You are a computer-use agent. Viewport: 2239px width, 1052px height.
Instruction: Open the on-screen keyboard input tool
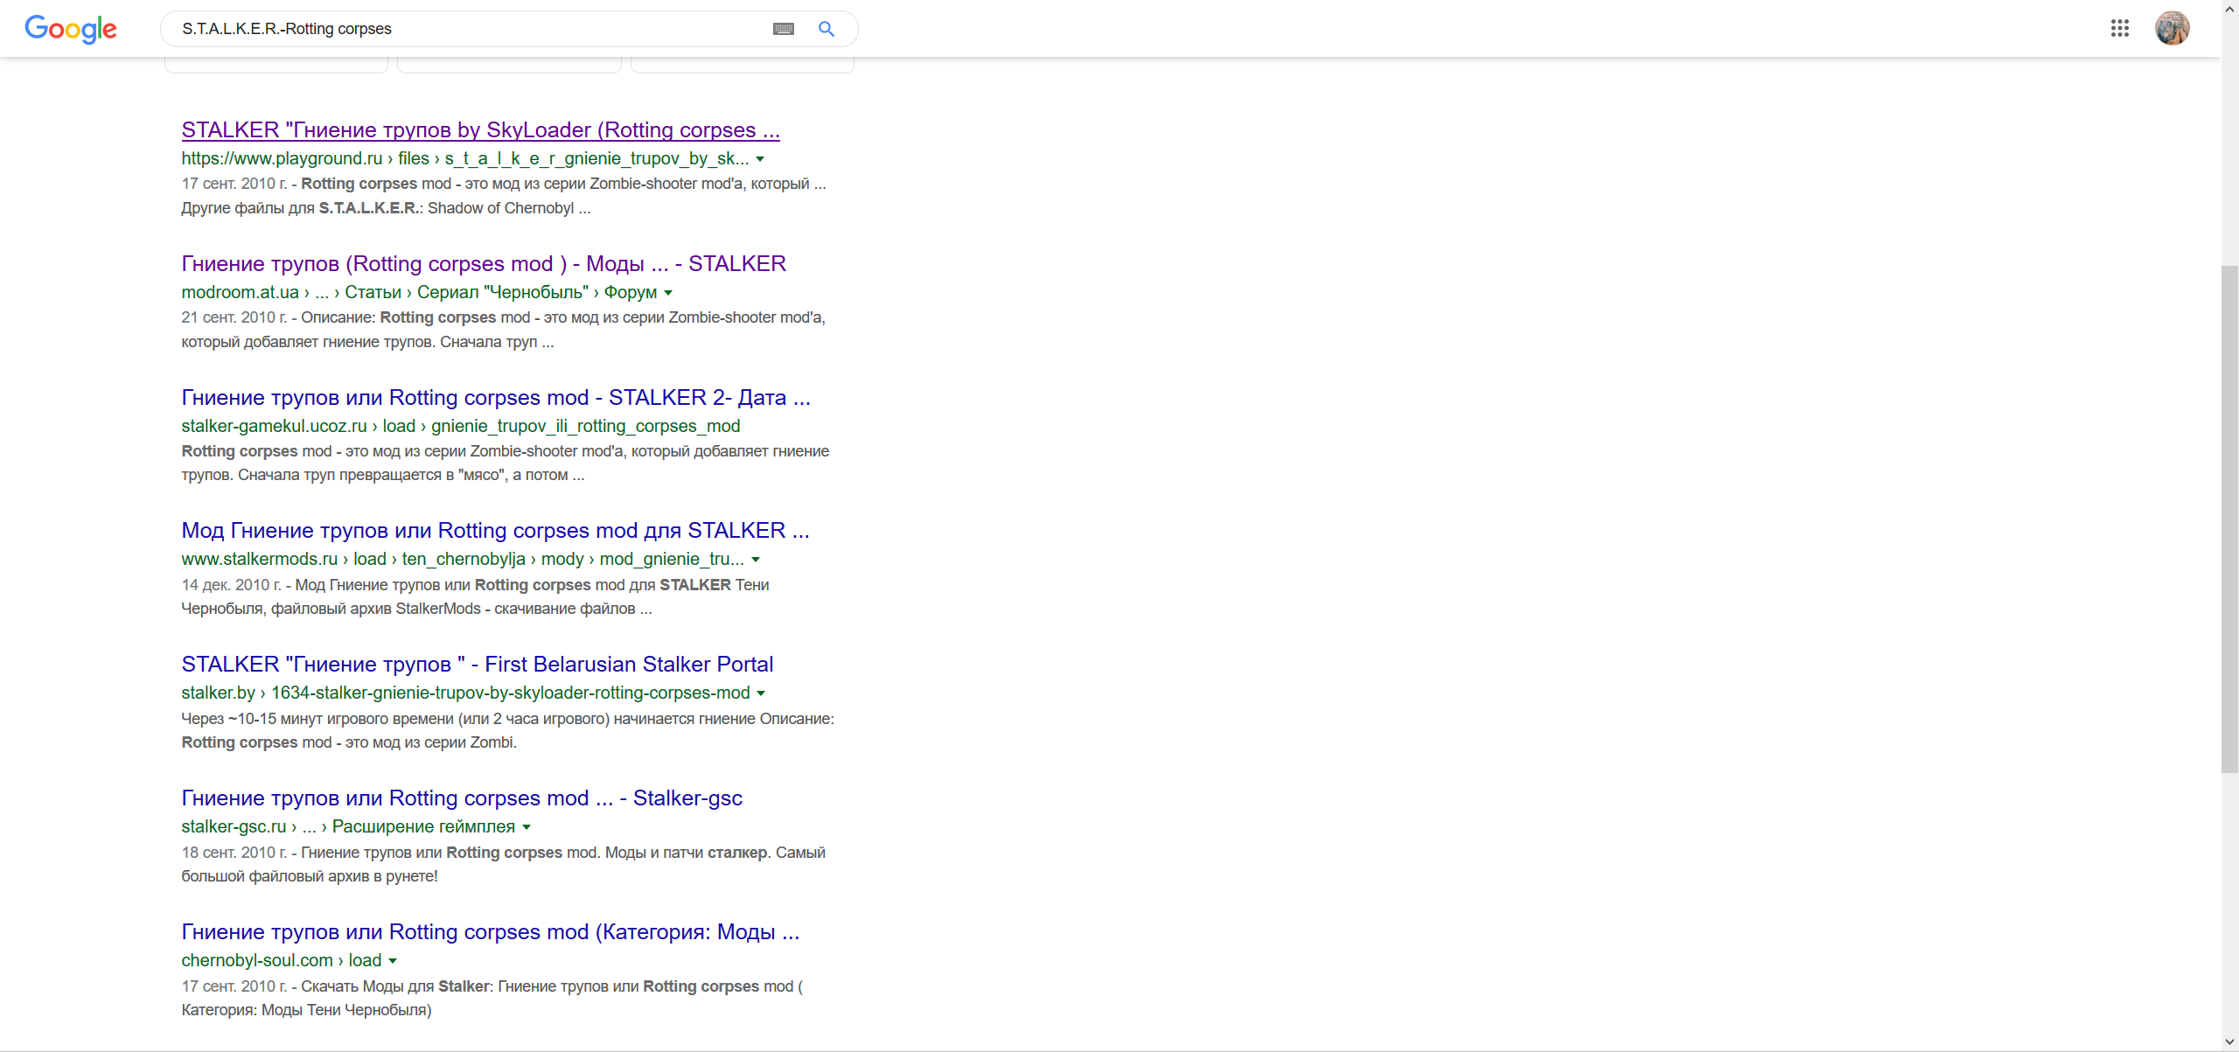coord(784,29)
